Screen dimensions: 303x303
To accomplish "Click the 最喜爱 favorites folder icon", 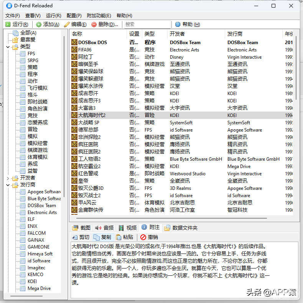I will point(15,40).
